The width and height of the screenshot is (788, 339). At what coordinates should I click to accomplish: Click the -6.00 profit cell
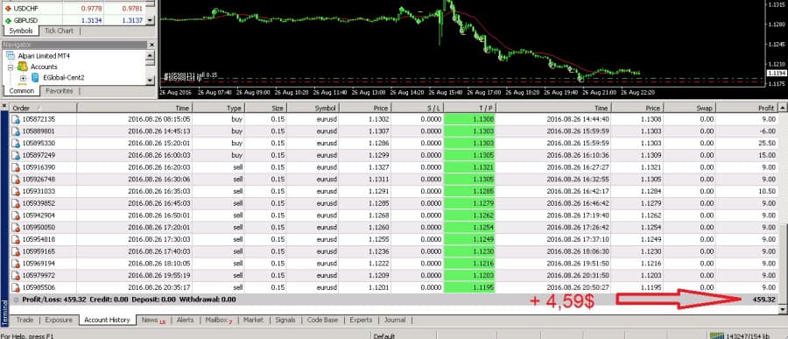coord(747,131)
